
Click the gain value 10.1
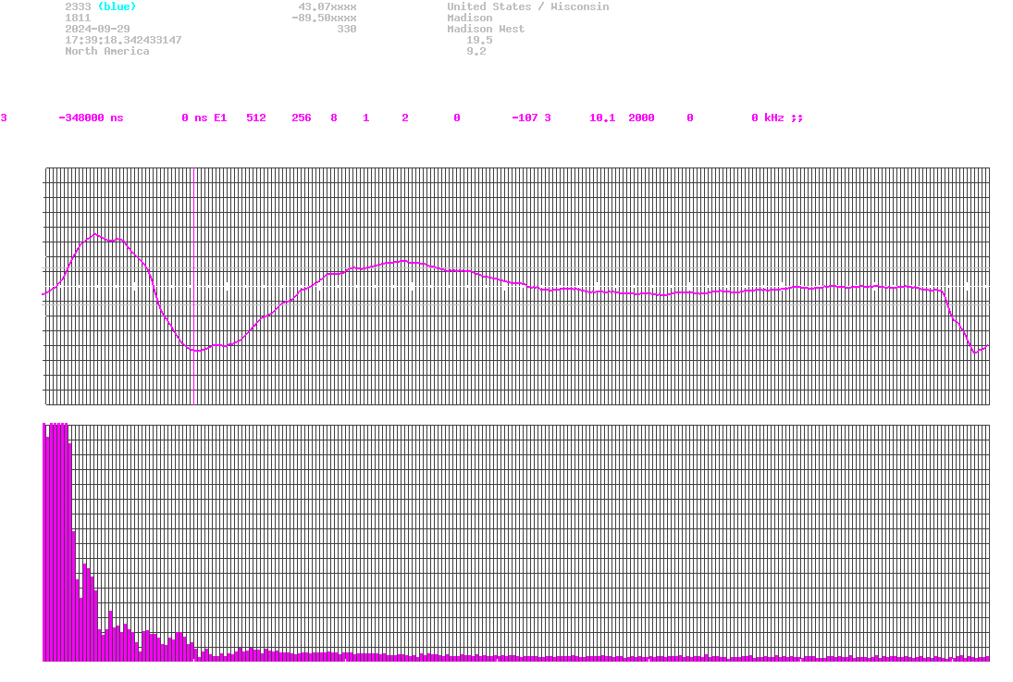pyautogui.click(x=602, y=118)
